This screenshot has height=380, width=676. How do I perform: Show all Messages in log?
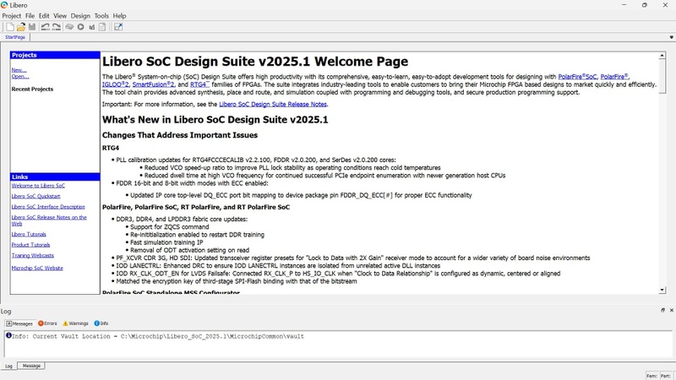[19, 323]
